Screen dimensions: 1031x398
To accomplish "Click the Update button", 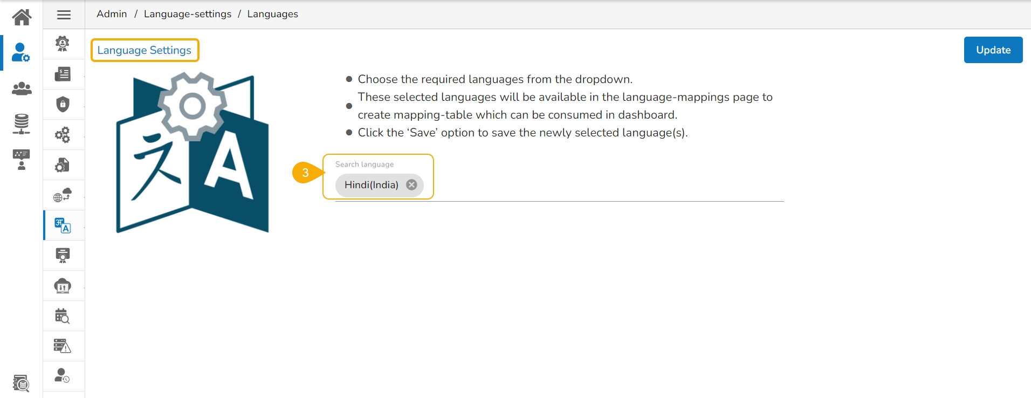I will pyautogui.click(x=993, y=50).
